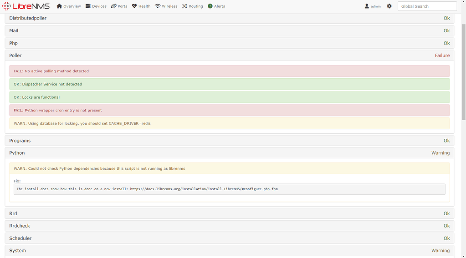Viewport: 466px width, 258px height.
Task: Expand the Programs section
Action: coord(230,141)
